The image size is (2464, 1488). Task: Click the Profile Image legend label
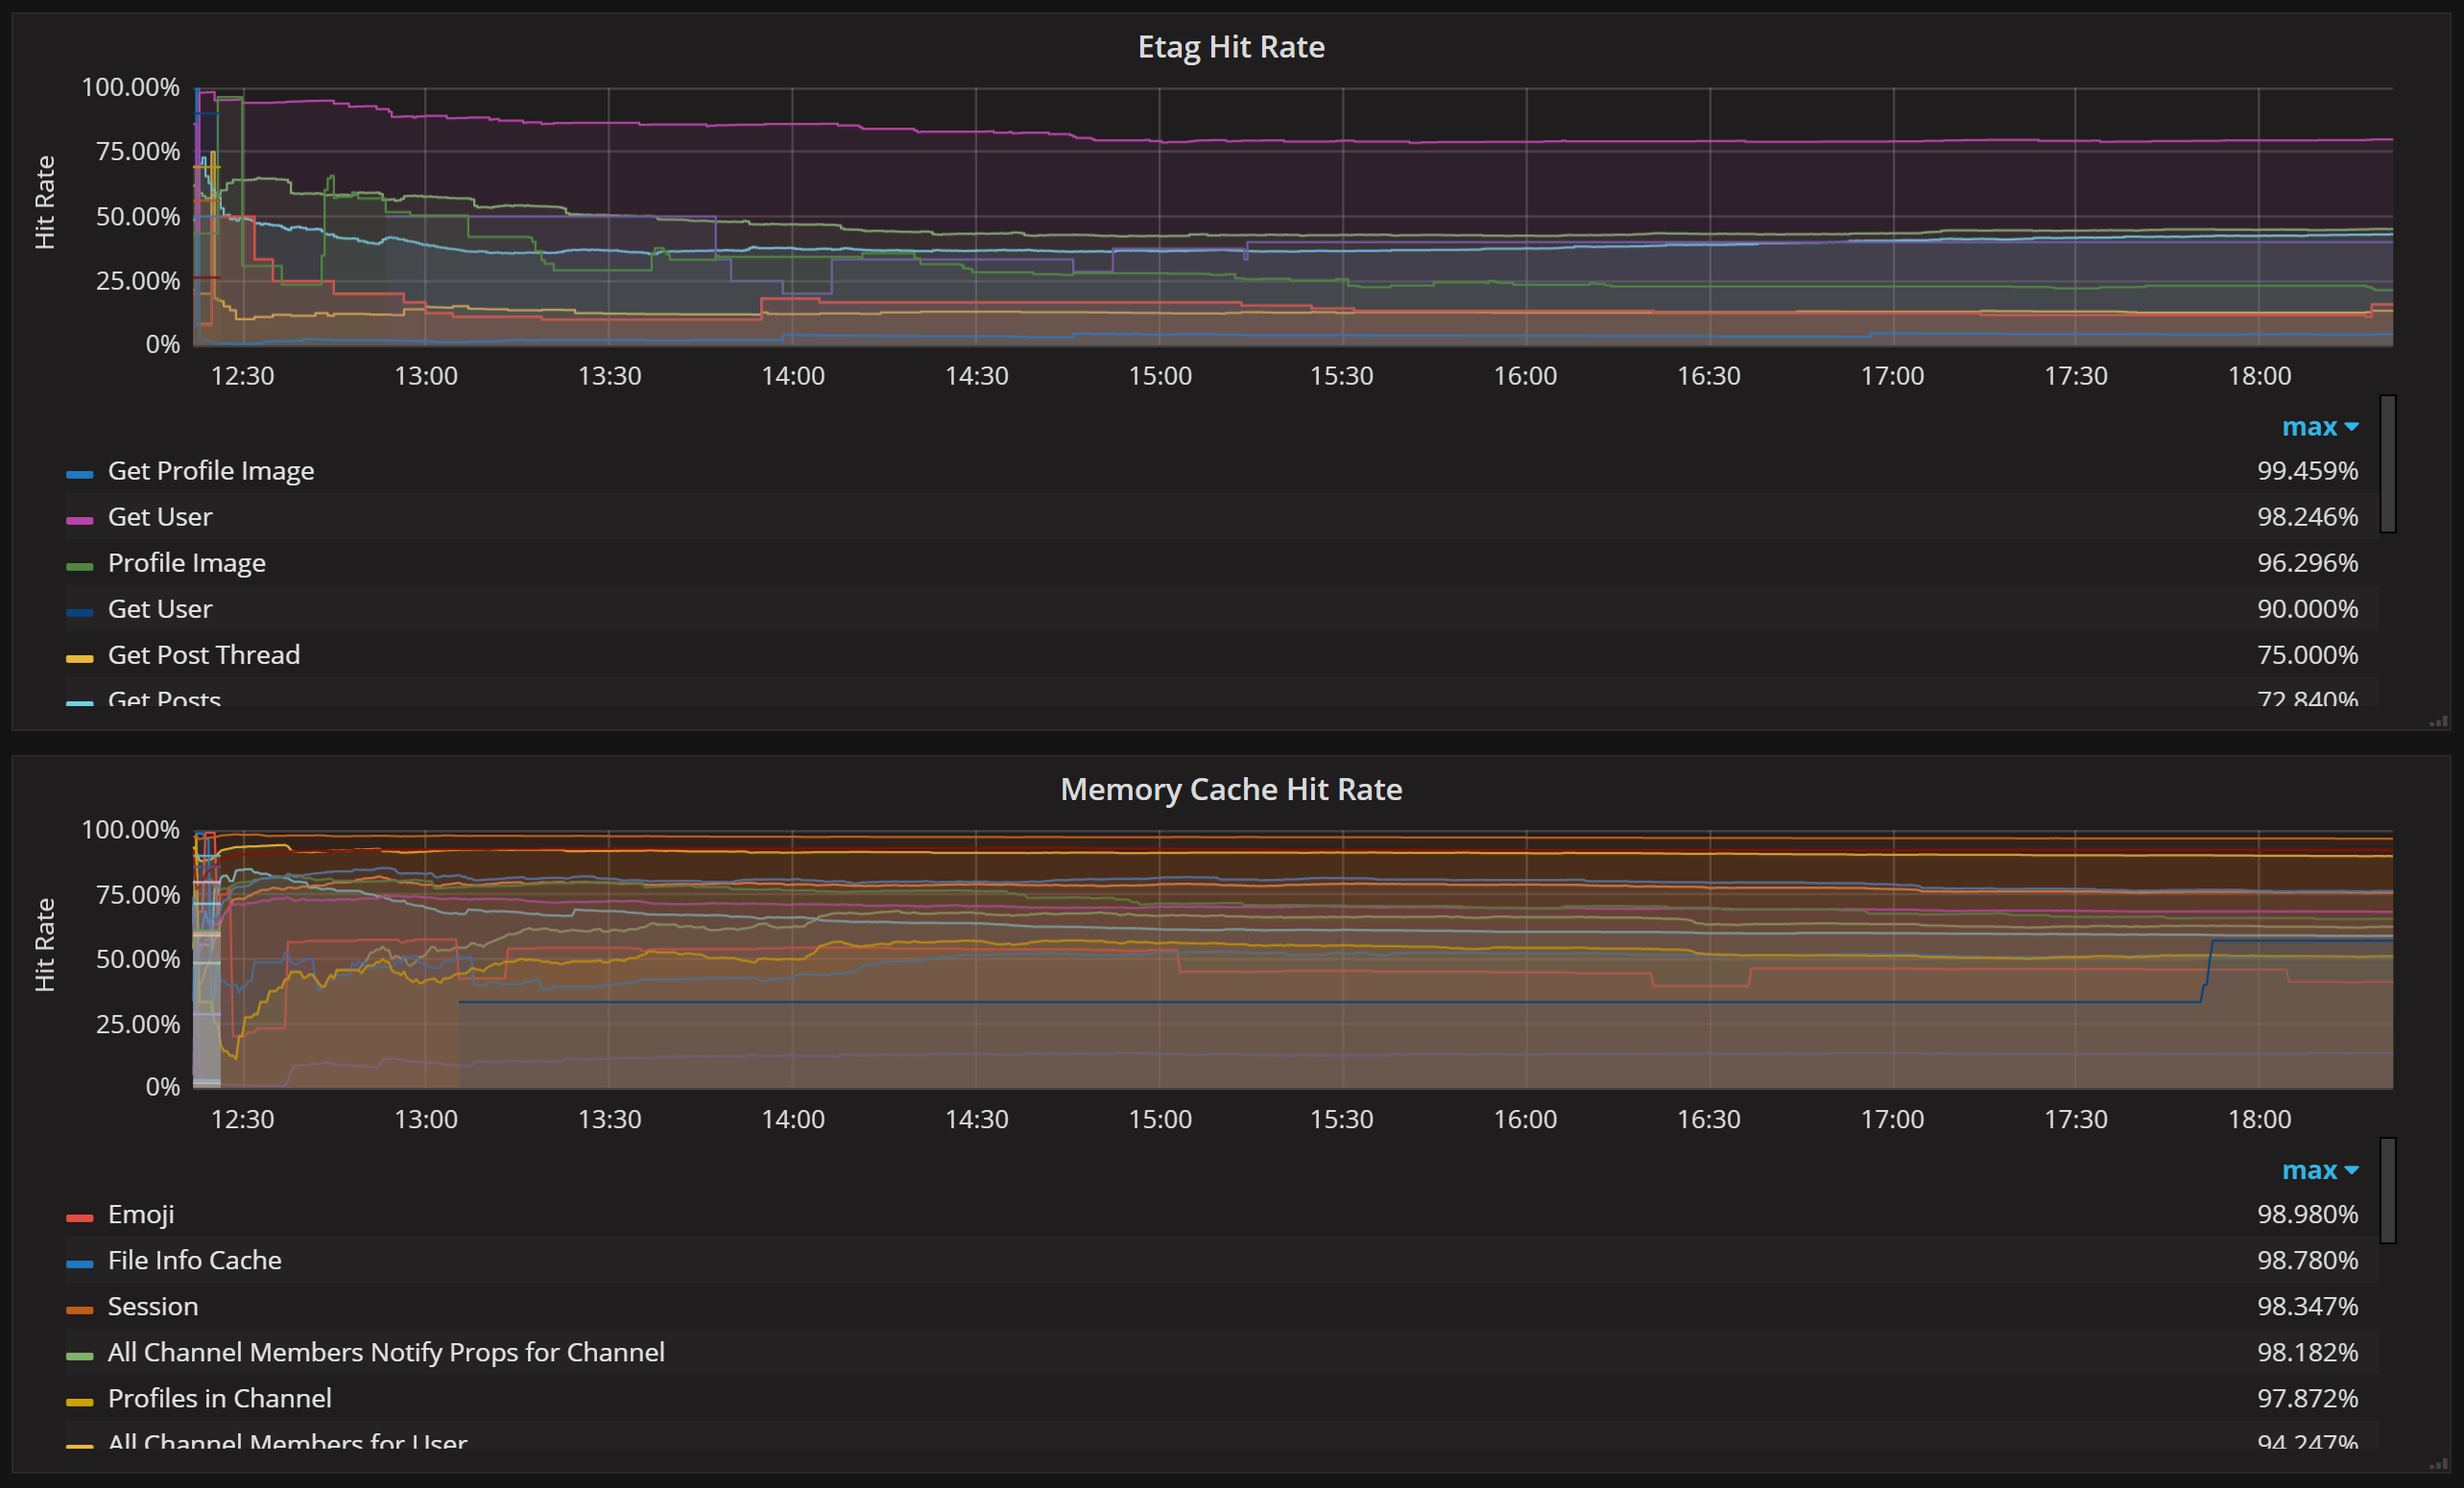pyautogui.click(x=186, y=562)
